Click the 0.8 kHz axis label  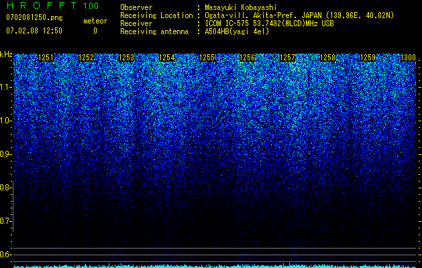tap(5, 188)
